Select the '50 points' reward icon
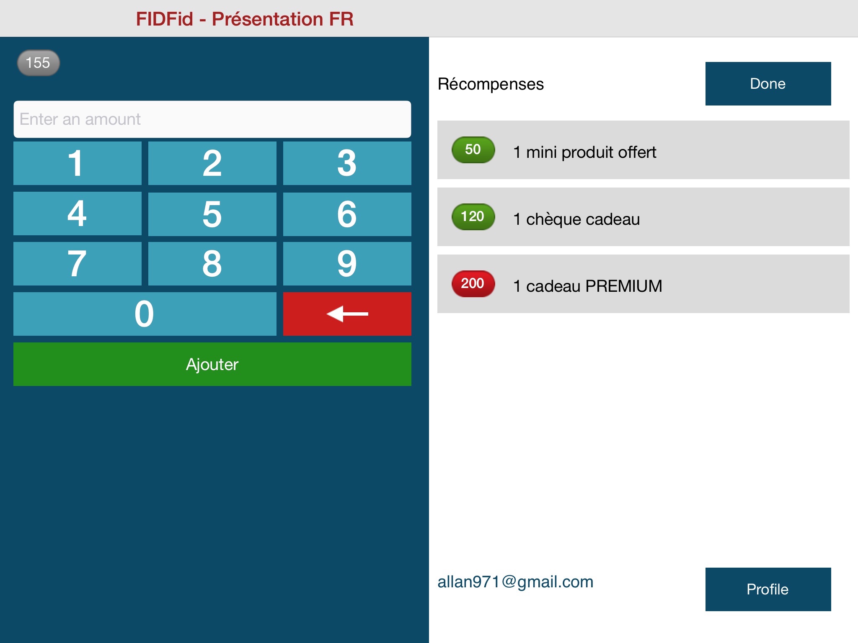The image size is (858, 643). (473, 151)
